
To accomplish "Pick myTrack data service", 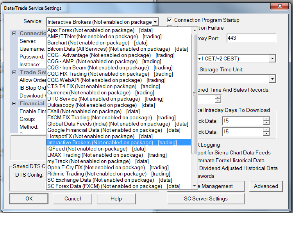I will click(x=119, y=161).
